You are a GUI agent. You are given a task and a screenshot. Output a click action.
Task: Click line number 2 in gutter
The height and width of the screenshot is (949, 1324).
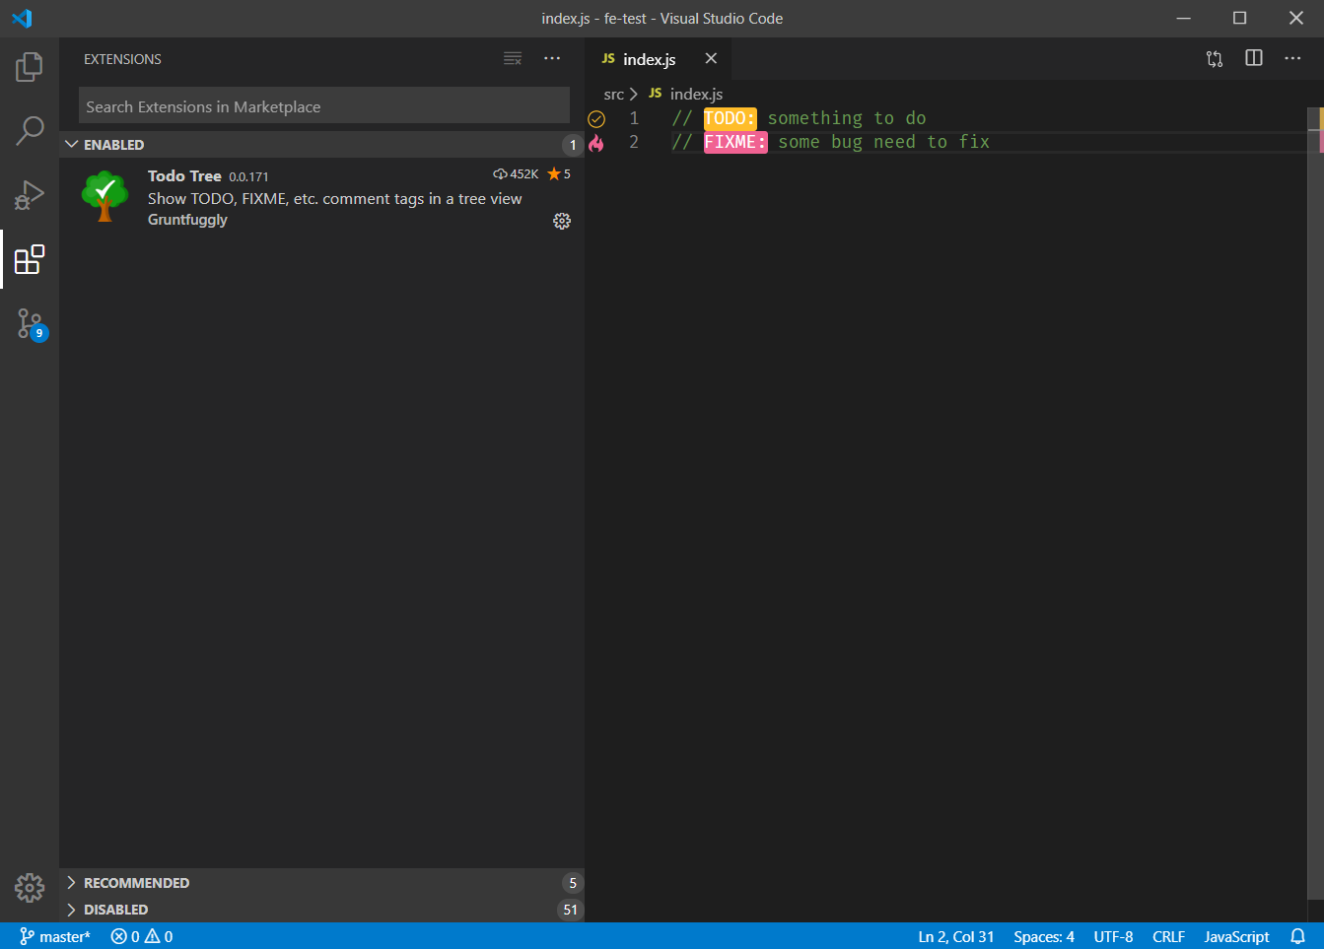634,142
